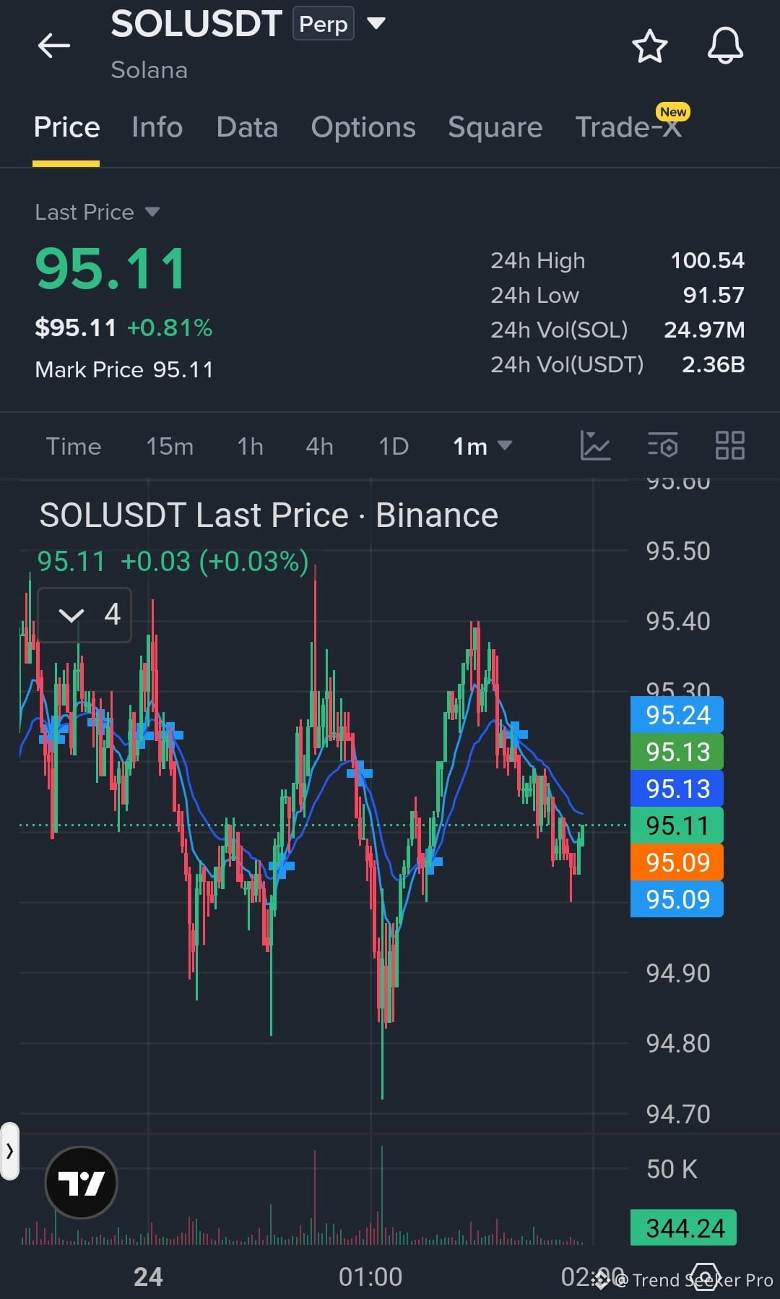Select the 1D interval
The image size is (780, 1299).
(394, 446)
